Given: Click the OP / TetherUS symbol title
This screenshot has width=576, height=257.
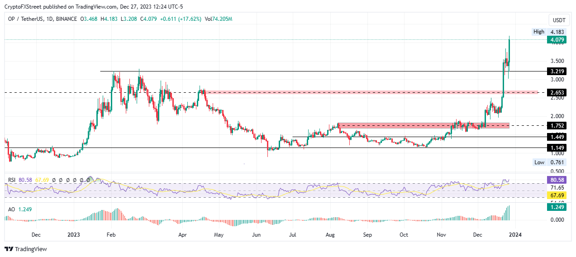Looking at the screenshot, I should pos(27,19).
